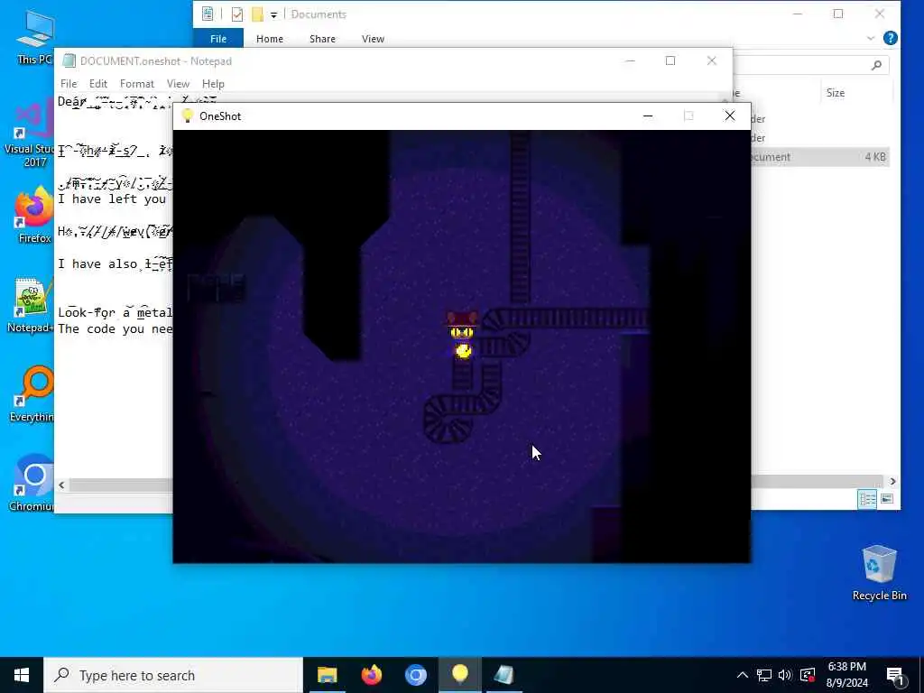Open the Firefox desktop shortcut
Viewport: 924px width, 693px height.
click(34, 215)
